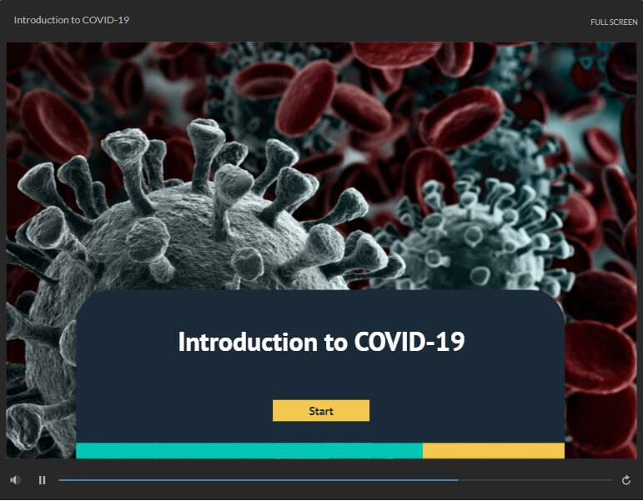Screen dimensions: 643x501
Task: Pause the slide playback
Action: [x=42, y=480]
